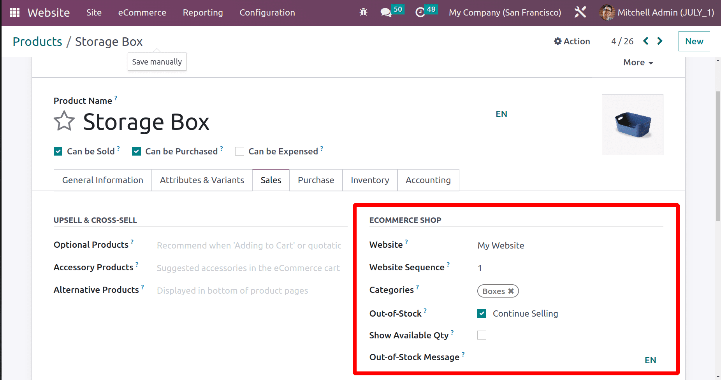The image size is (721, 380).
Task: Go back to Products breadcrumb
Action: pos(37,42)
